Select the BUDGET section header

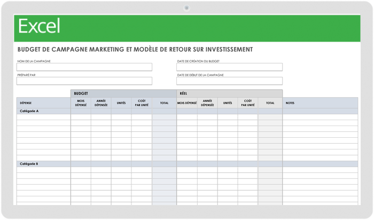click(123, 93)
